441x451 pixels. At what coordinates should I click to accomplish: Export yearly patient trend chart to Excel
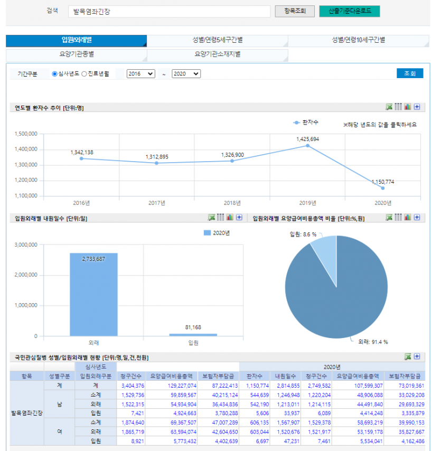click(389, 107)
